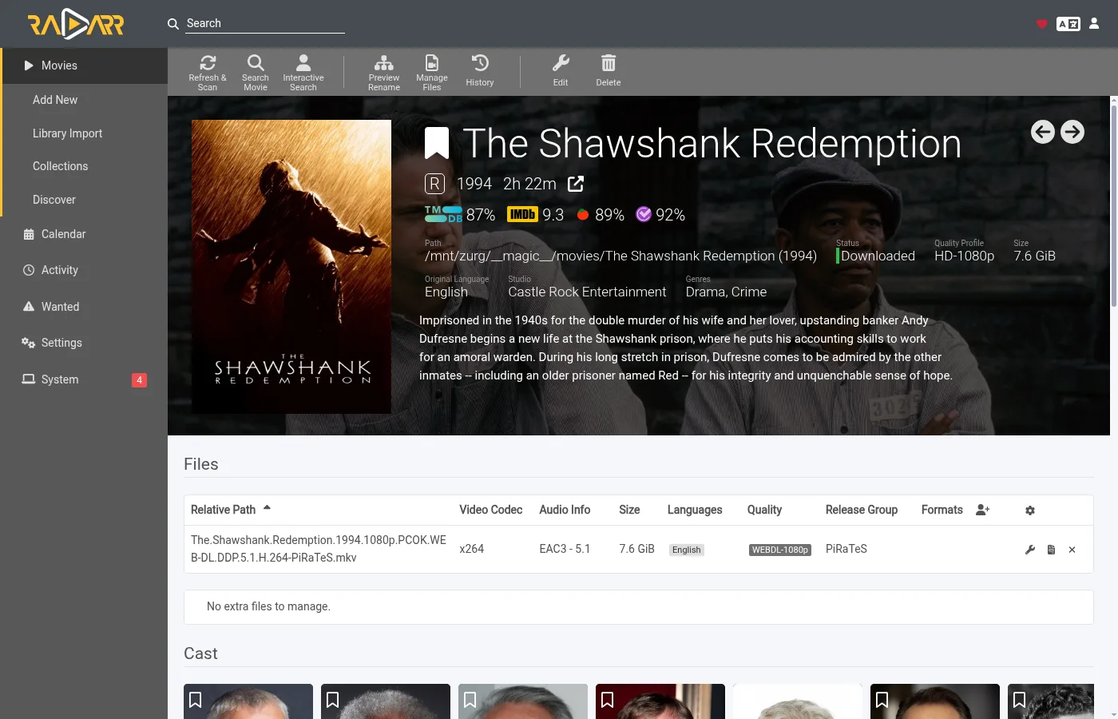Open Movies in sidebar
Screen dimensions: 1118x719
click(84, 66)
